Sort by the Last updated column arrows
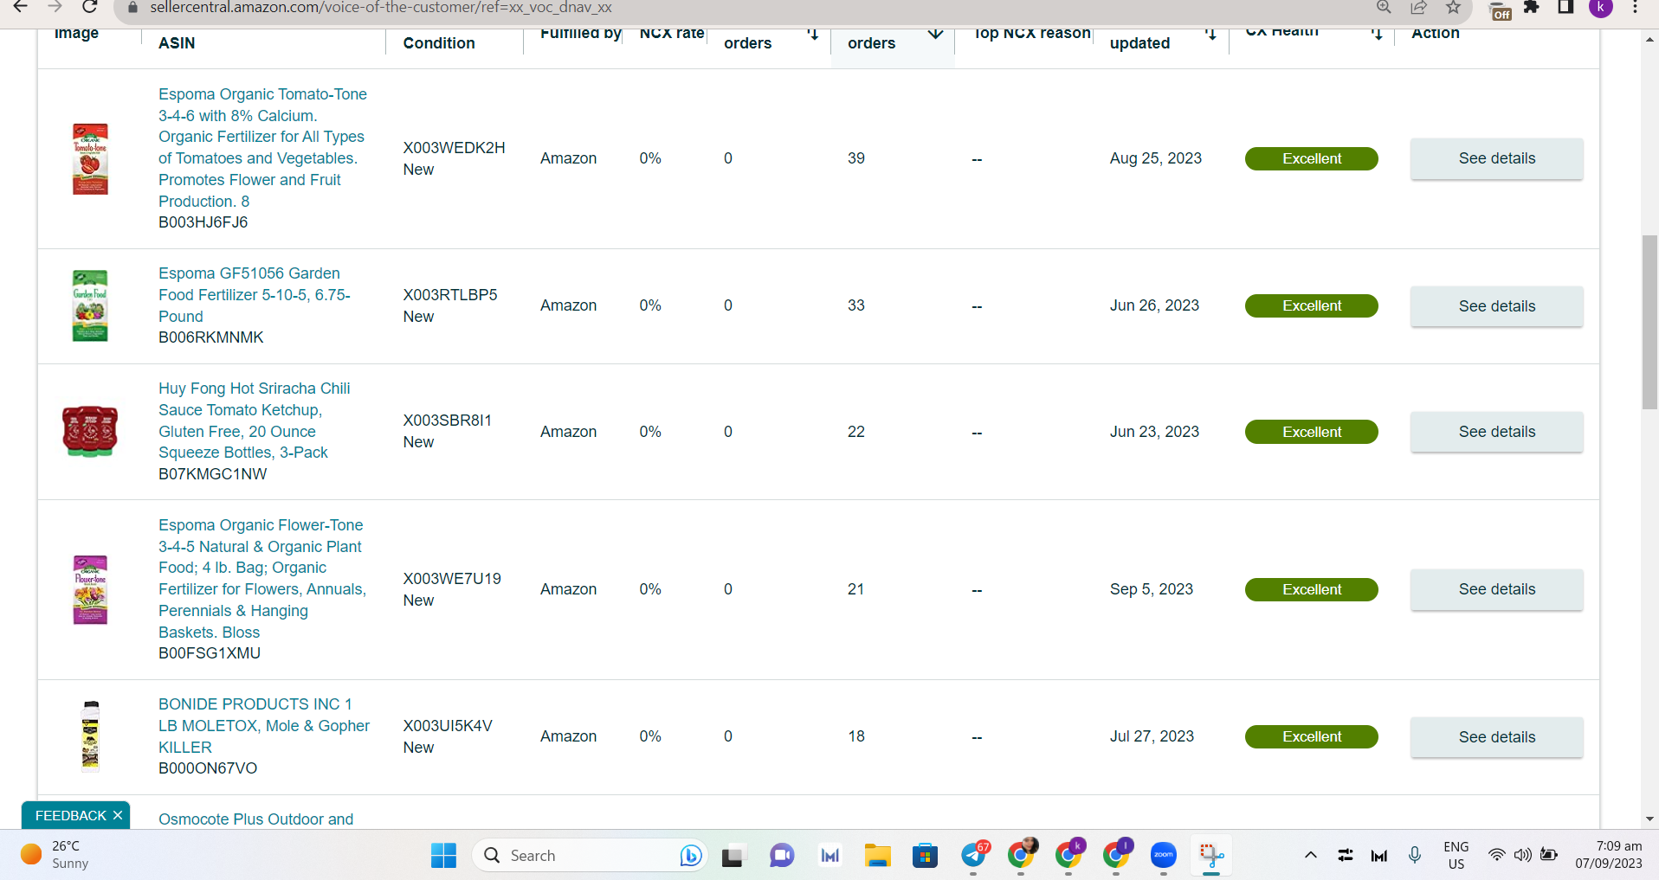 point(1210,35)
